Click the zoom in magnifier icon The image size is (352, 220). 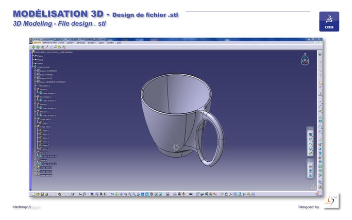coord(131,194)
